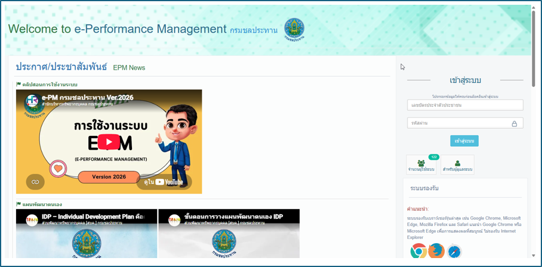Click the HR channel logo on video
The width and height of the screenshot is (542, 267).
pyautogui.click(x=33, y=102)
